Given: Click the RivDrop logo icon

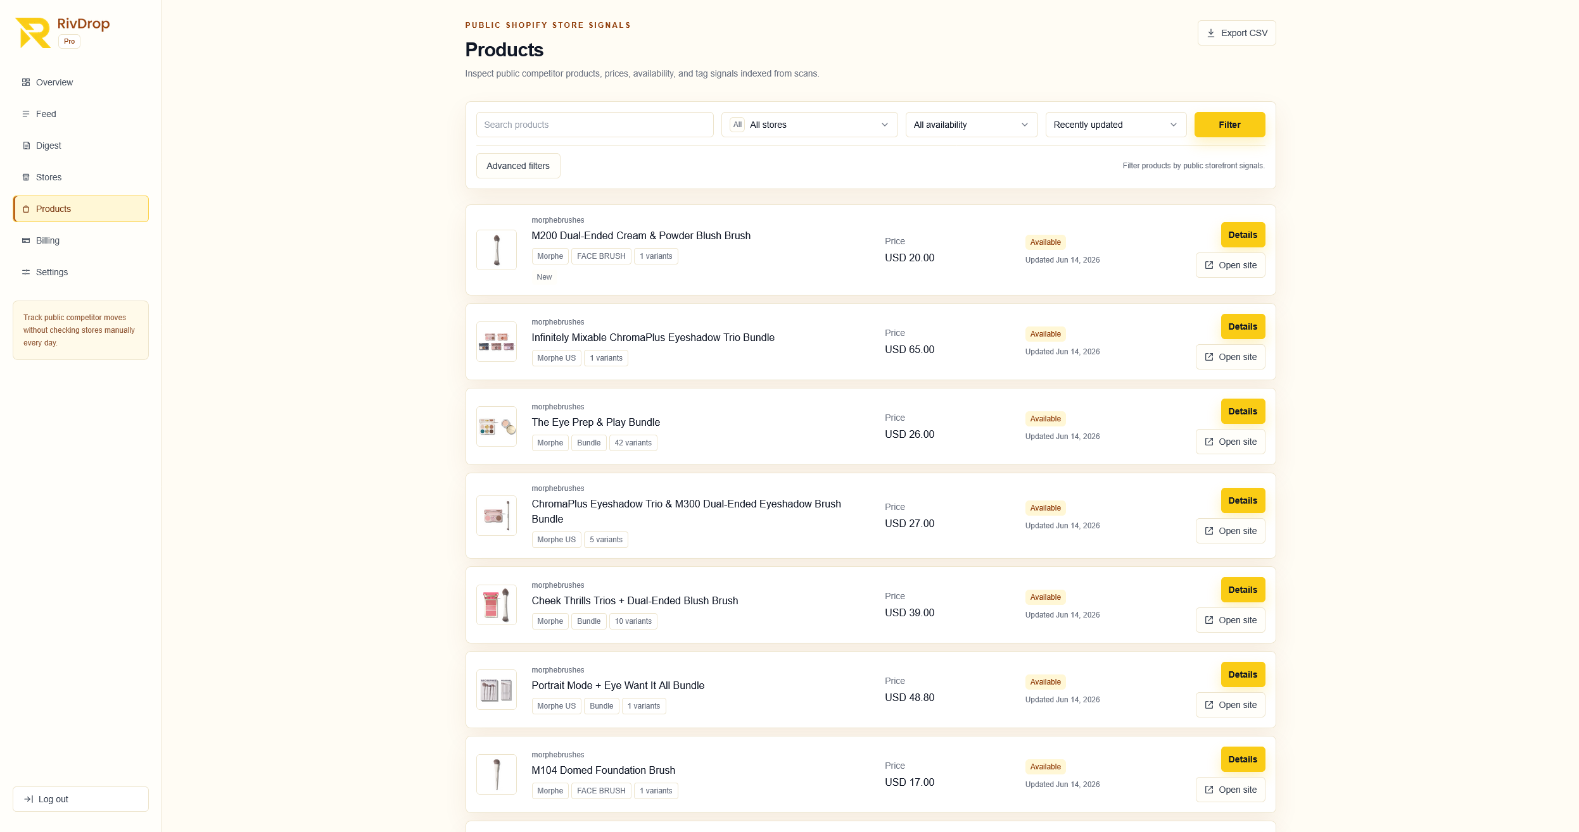Looking at the screenshot, I should click(33, 33).
